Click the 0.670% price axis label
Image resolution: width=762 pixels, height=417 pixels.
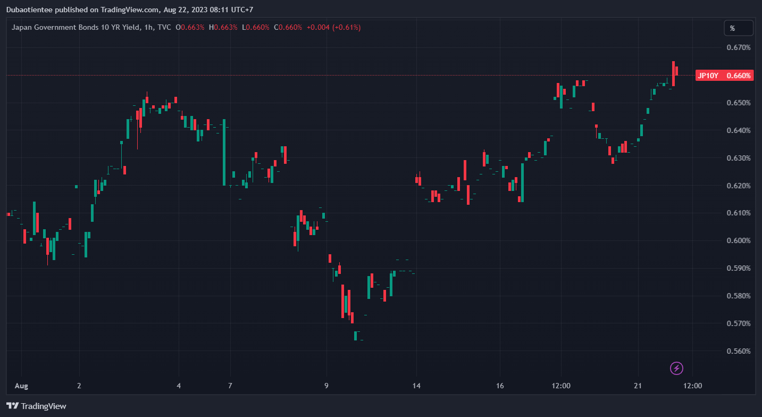click(739, 48)
